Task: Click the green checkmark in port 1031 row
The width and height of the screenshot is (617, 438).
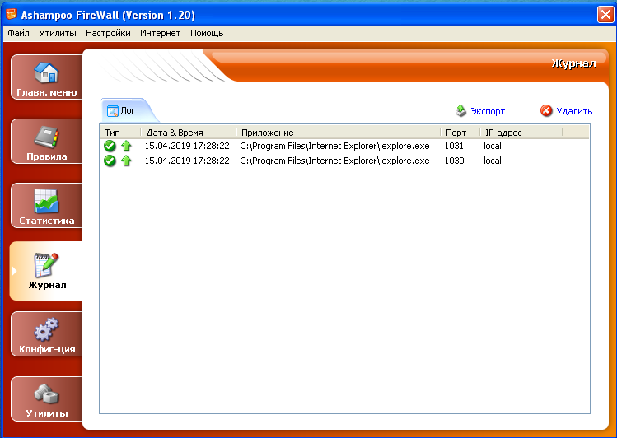Action: tap(110, 146)
